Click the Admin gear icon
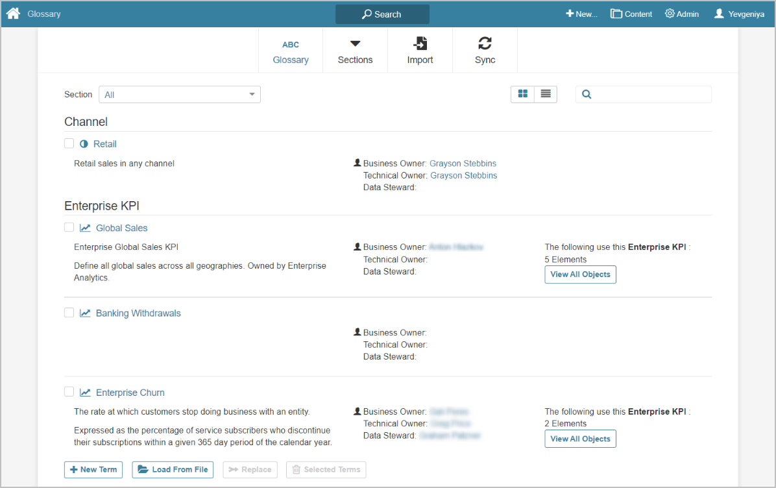 point(670,14)
